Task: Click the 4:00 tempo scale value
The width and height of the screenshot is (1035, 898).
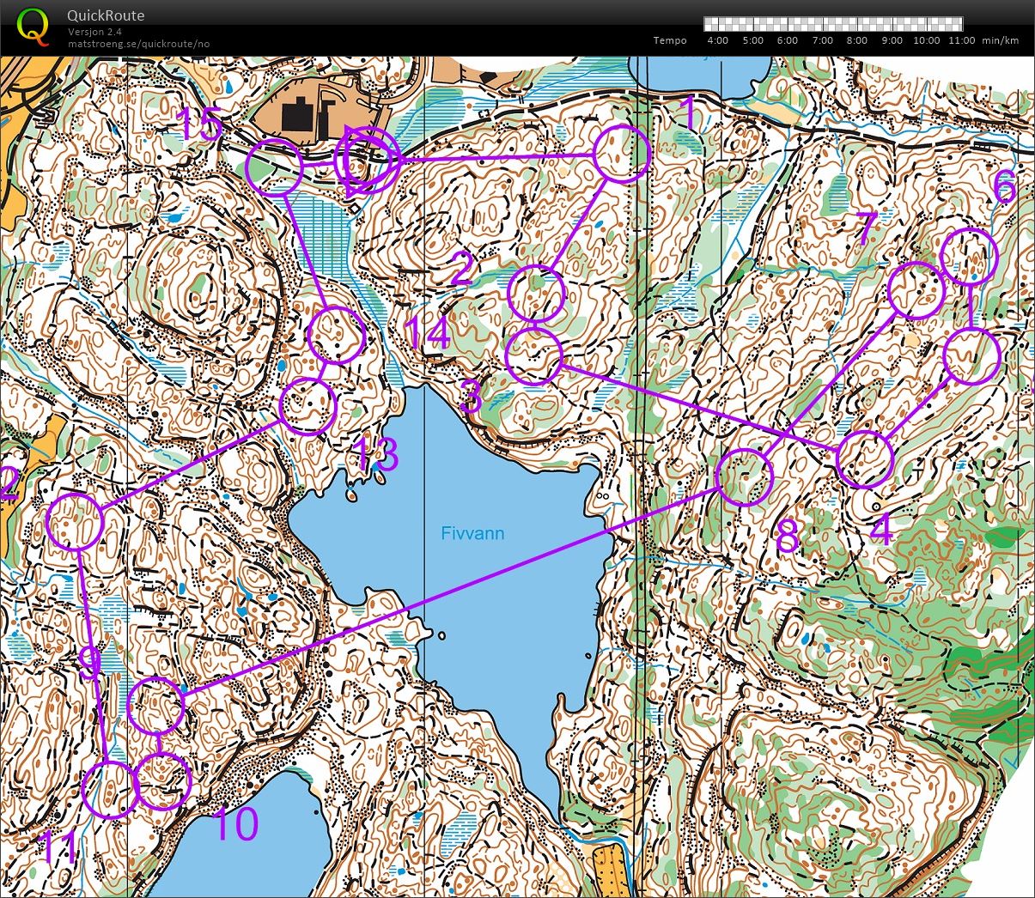Action: point(717,40)
